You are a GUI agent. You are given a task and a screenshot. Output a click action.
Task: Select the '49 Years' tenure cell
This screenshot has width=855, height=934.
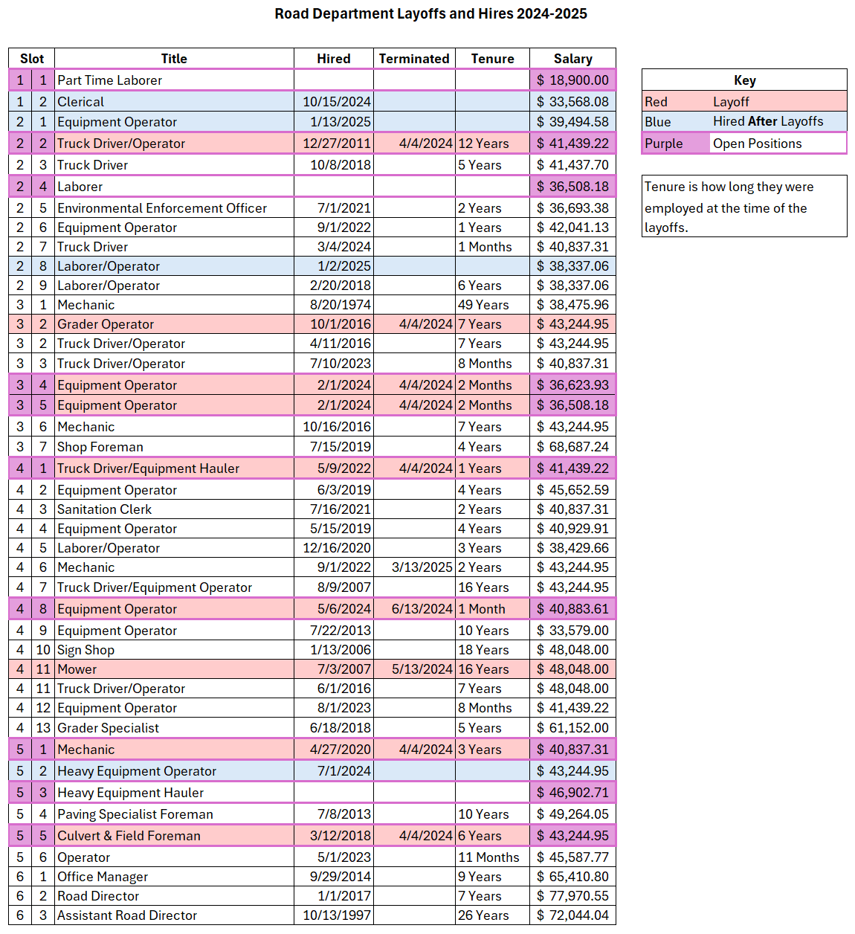coord(492,305)
